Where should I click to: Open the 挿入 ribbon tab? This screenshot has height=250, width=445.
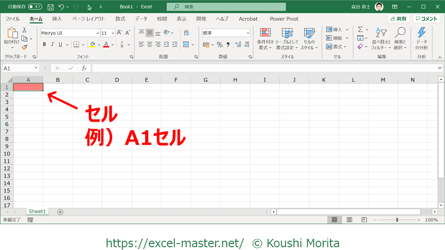(57, 19)
